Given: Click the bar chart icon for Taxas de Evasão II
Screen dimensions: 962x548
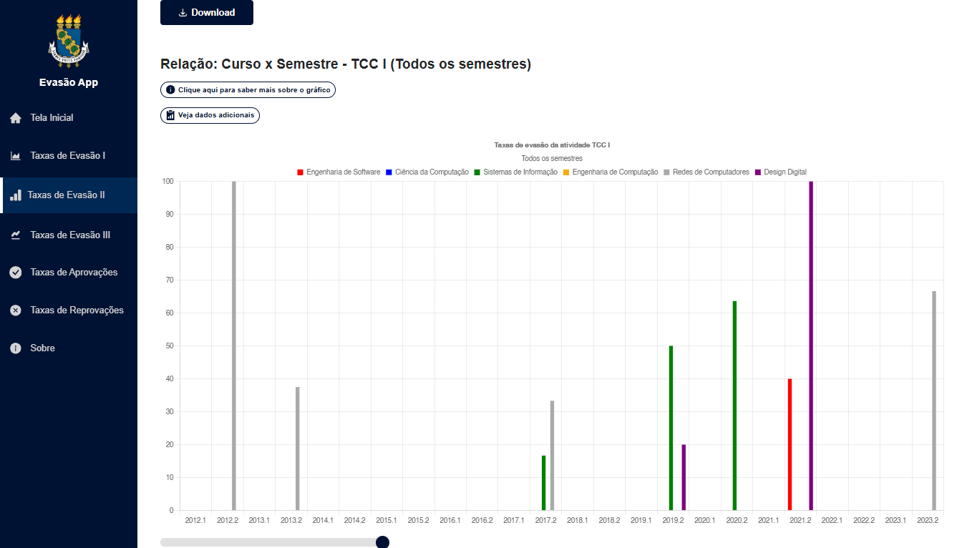Looking at the screenshot, I should coord(16,195).
